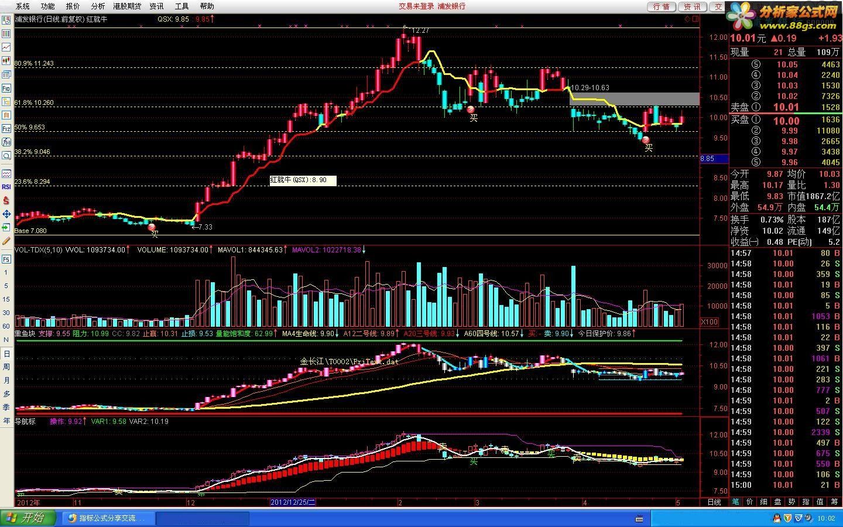The width and height of the screenshot is (843, 527).
Task: Click the magnifier zoom sidebar icon
Action: tap(6, 156)
